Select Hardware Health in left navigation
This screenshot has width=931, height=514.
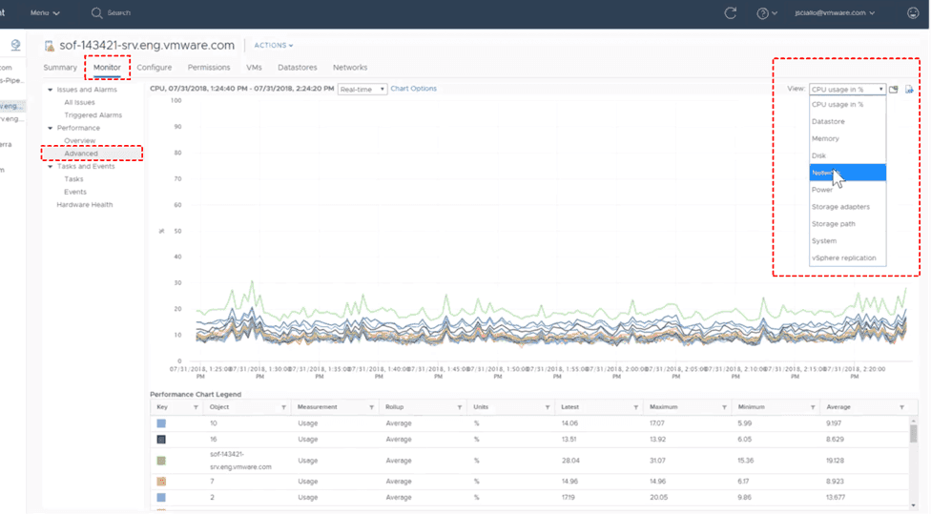84,205
